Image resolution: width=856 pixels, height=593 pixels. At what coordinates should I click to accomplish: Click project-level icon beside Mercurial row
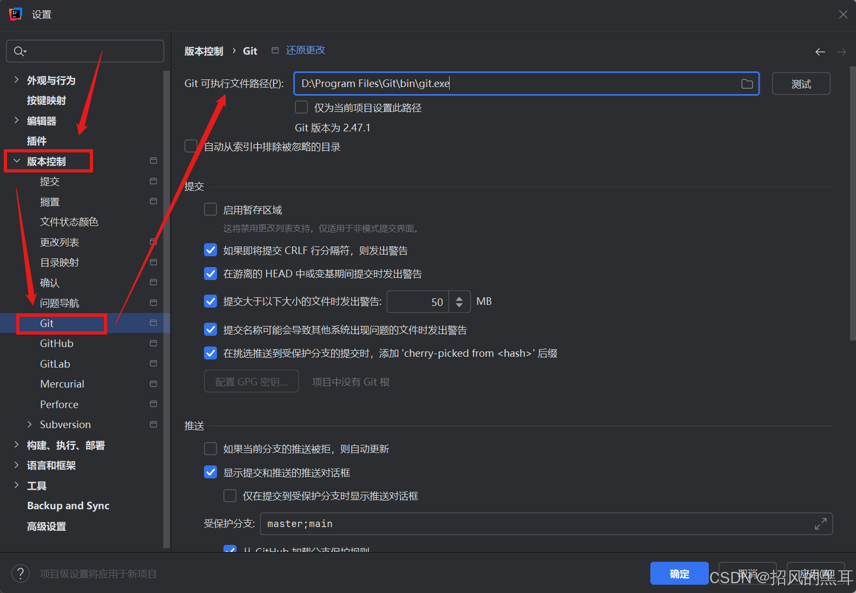click(153, 384)
